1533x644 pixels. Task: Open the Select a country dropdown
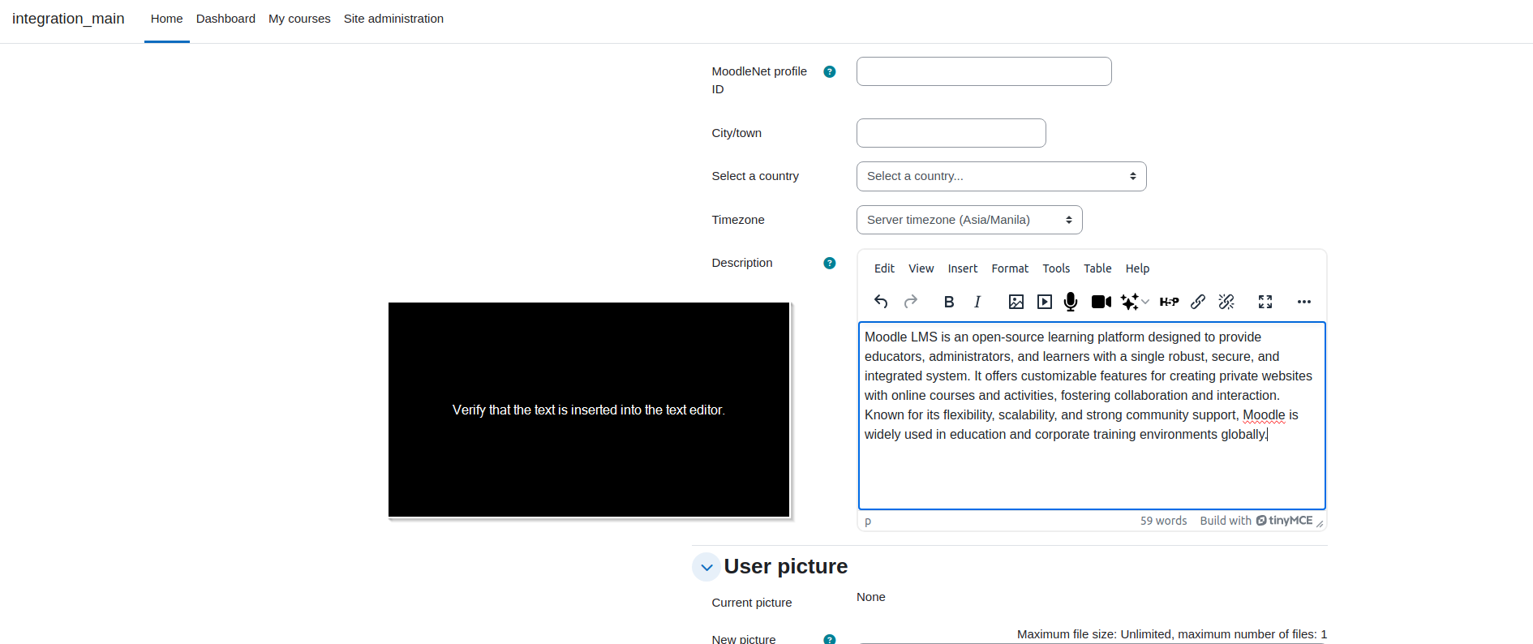point(1001,176)
